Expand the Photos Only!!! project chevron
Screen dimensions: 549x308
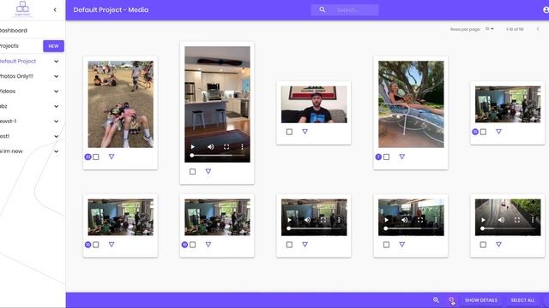(56, 76)
